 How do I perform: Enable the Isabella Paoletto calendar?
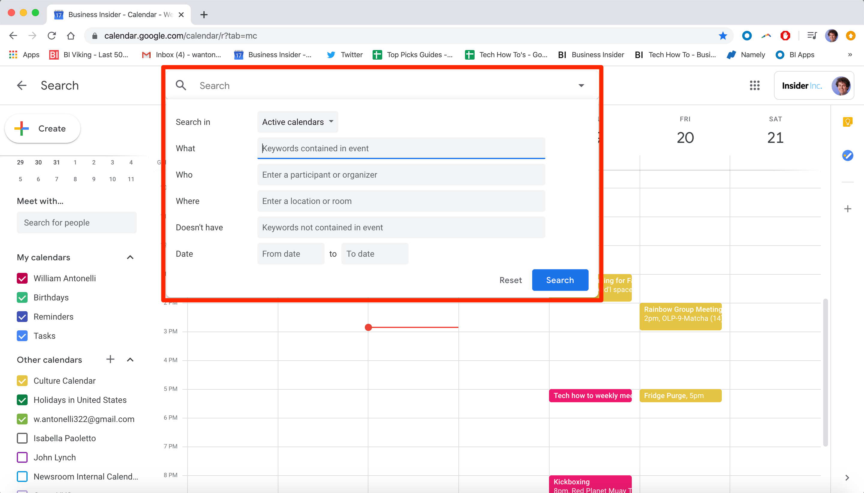[22, 438]
